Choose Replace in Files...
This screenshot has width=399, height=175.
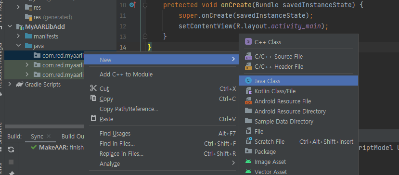click(161, 154)
